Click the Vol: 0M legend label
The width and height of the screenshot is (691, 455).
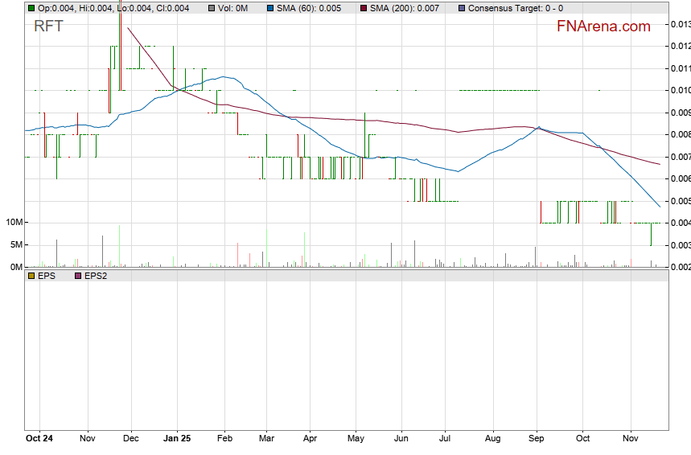(x=232, y=8)
